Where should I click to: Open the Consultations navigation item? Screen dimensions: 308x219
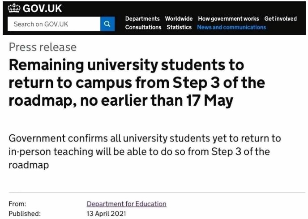[143, 27]
